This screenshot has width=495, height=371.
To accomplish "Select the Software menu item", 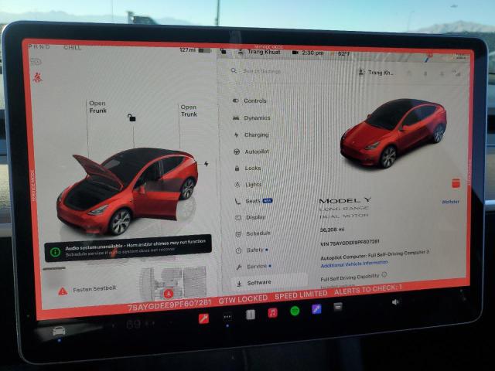I will [x=269, y=283].
